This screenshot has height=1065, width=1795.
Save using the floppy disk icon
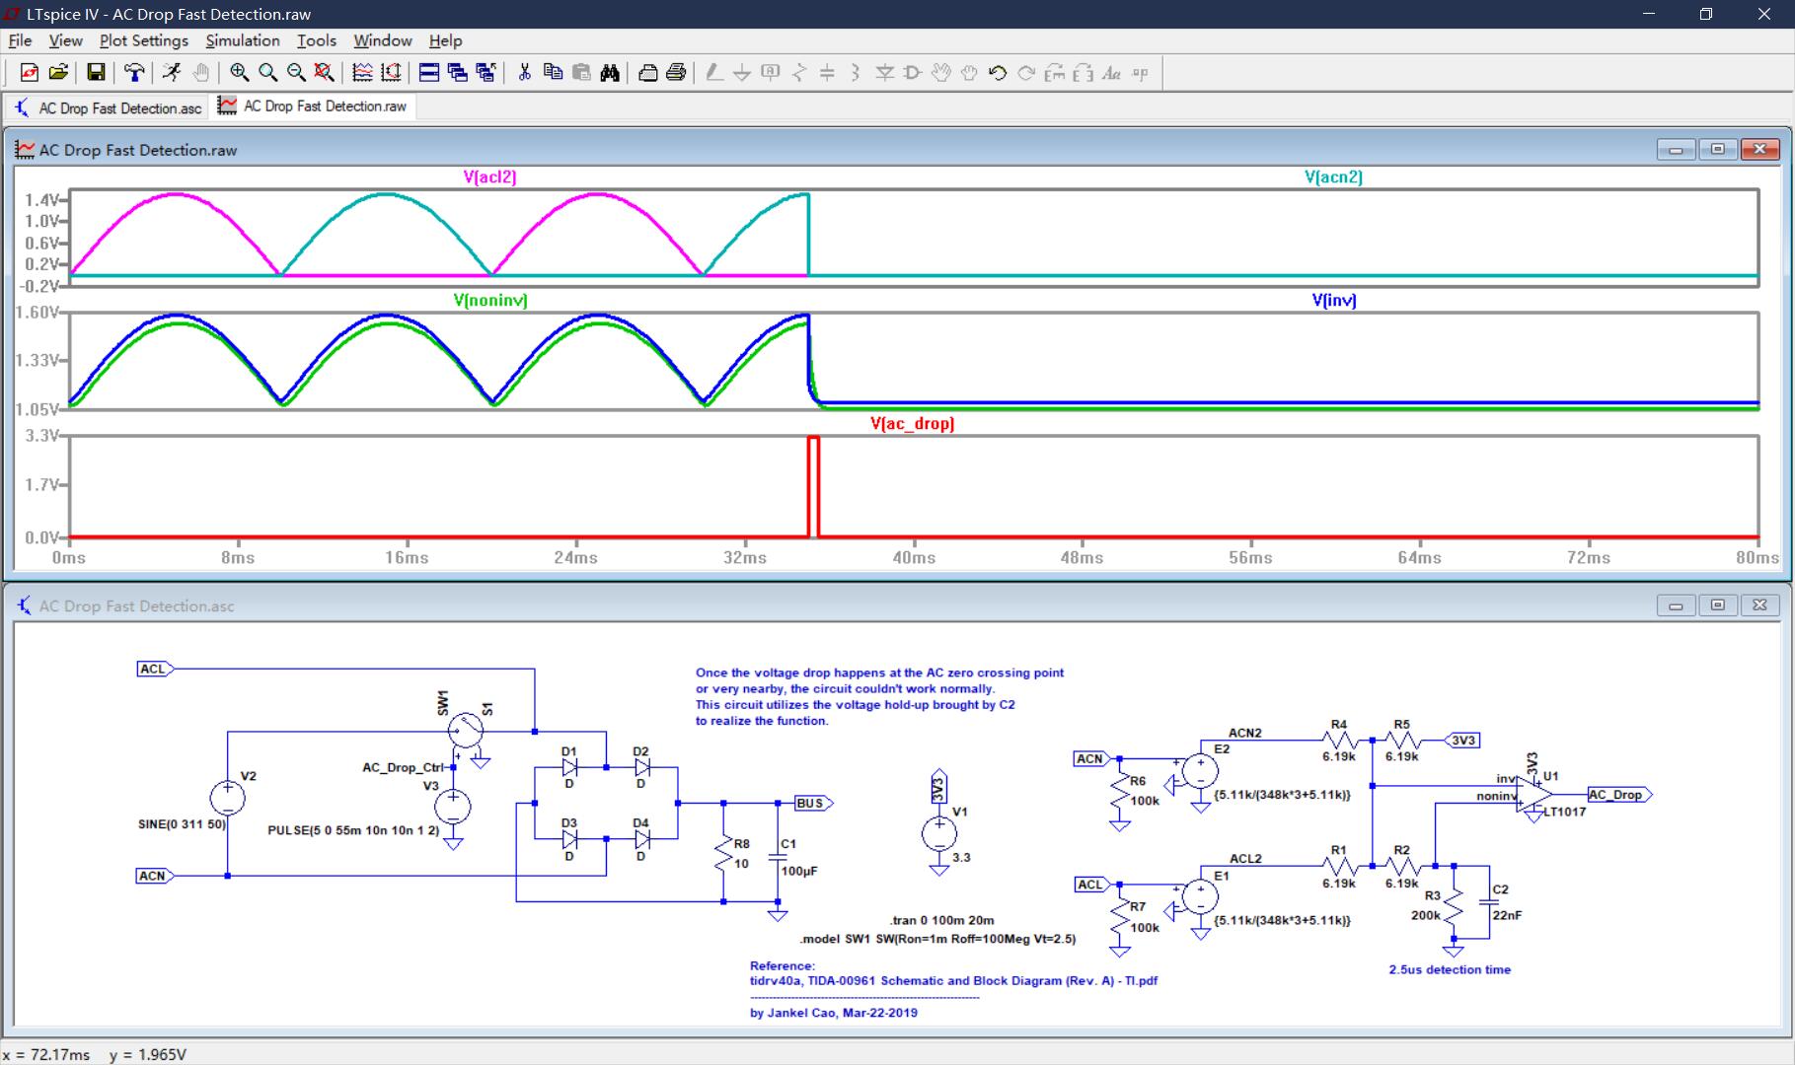(x=96, y=72)
